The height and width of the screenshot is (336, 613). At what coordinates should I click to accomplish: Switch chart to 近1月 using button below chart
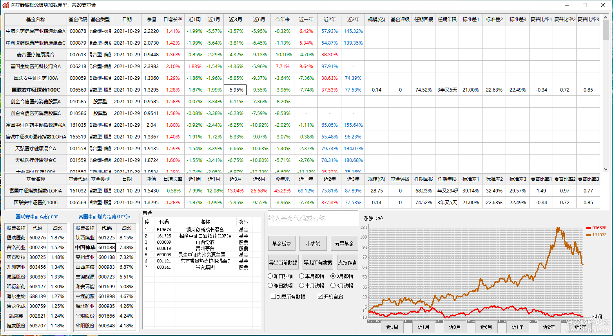click(423, 327)
